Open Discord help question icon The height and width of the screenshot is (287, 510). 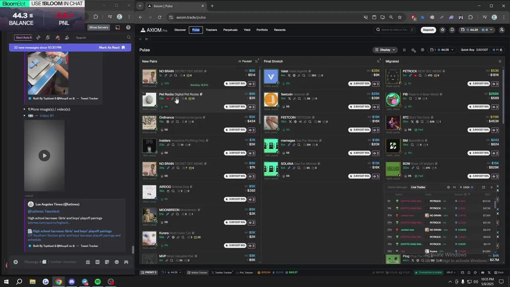128,28
